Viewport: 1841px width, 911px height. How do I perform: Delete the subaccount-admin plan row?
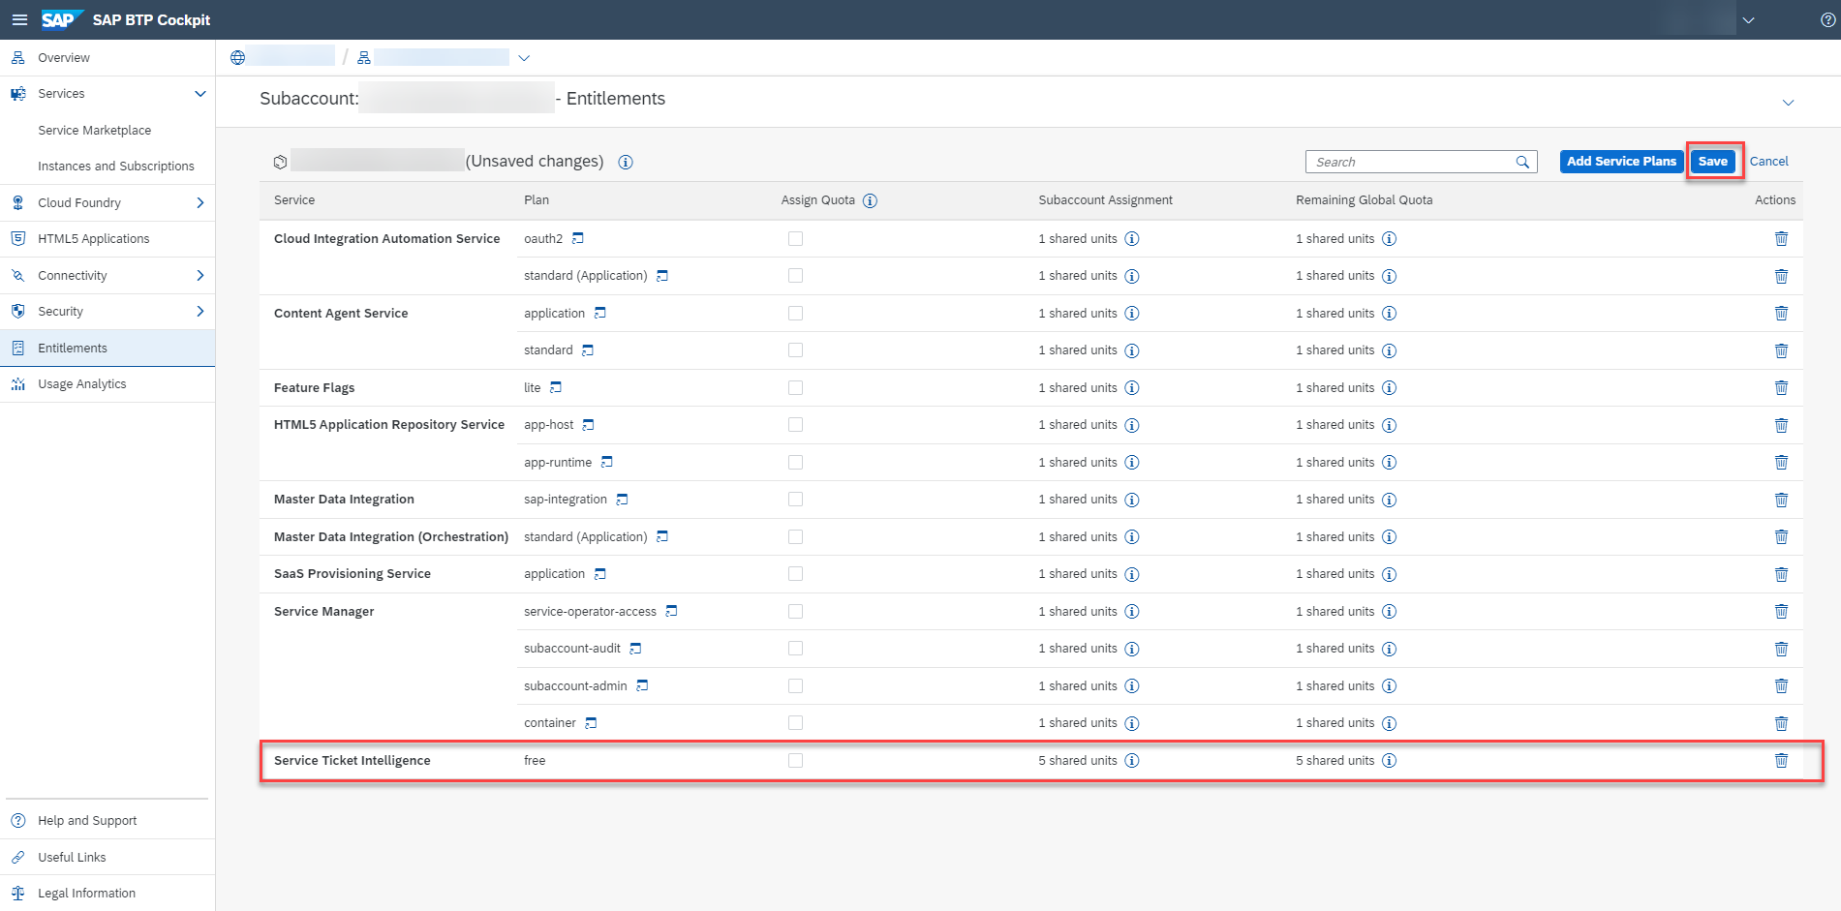tap(1781, 685)
